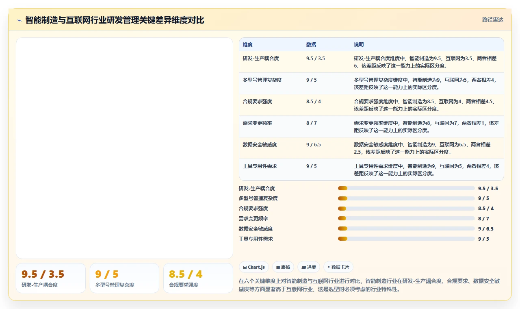Click the 工具专用性需求 progress bar
Image resolution: width=520 pixels, height=309 pixels.
(x=406, y=239)
